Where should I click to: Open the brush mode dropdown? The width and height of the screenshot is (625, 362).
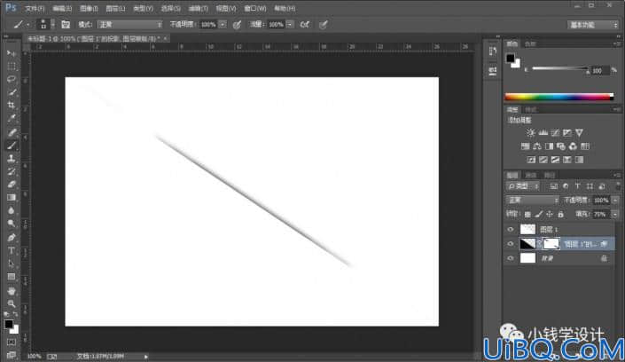[x=130, y=25]
